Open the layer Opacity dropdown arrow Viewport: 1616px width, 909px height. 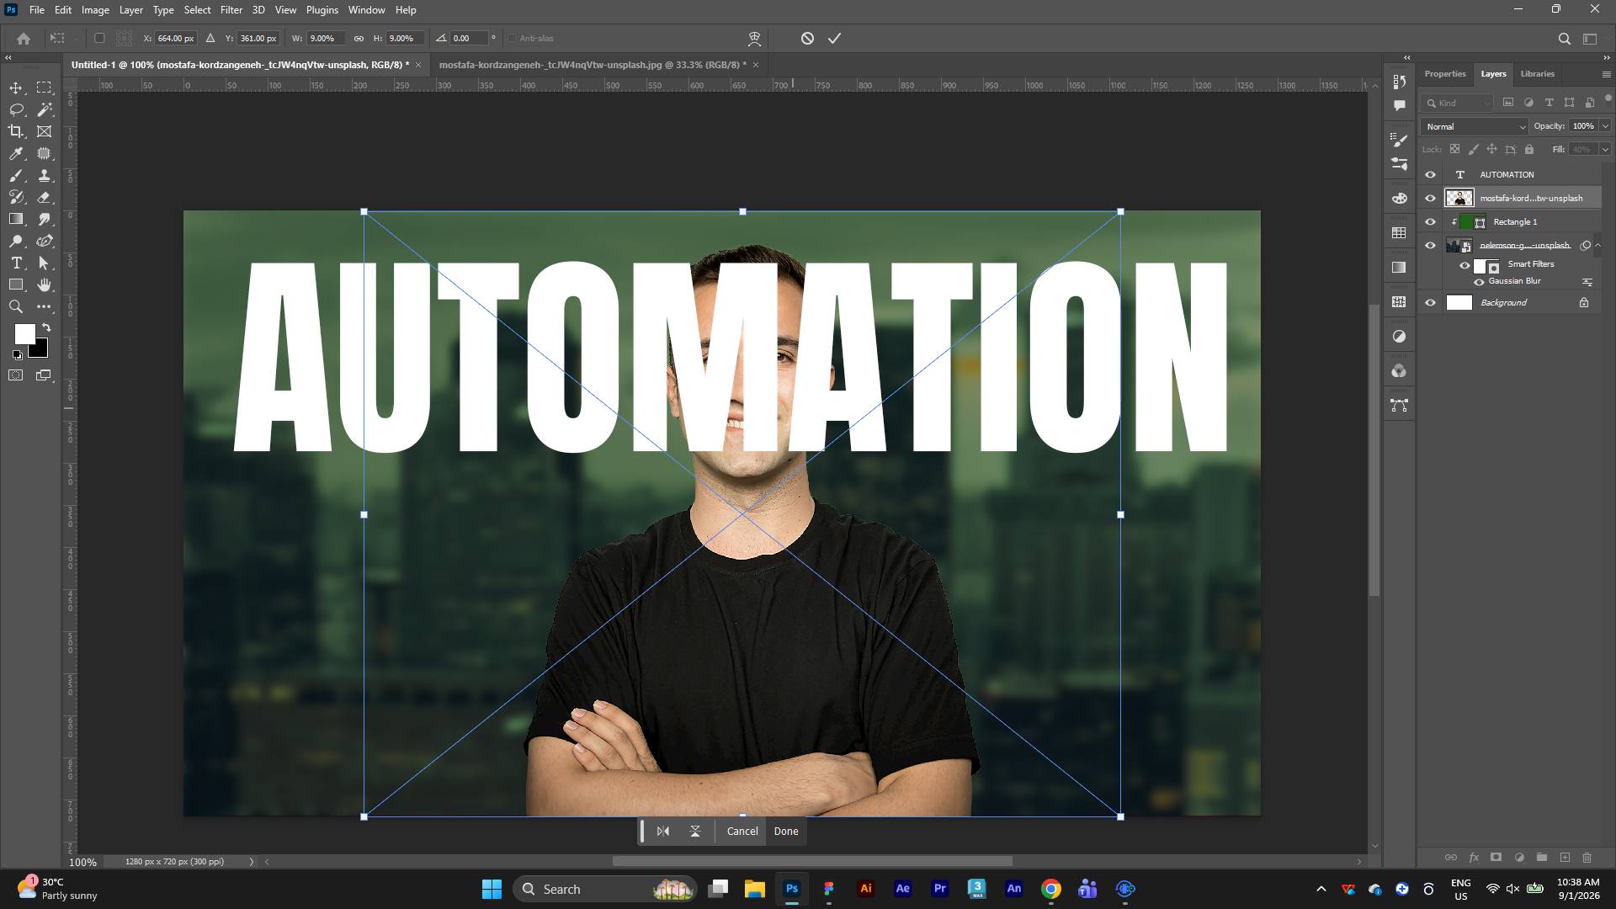[x=1605, y=126]
